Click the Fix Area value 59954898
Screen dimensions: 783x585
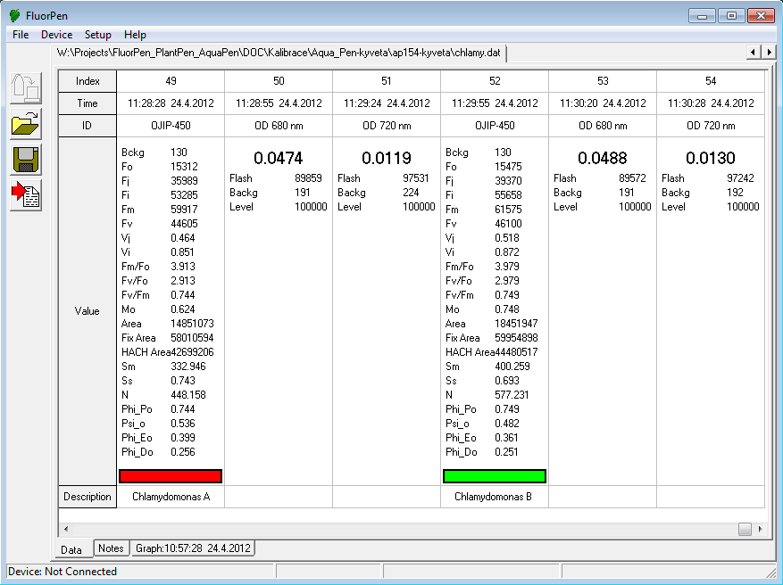[516, 338]
